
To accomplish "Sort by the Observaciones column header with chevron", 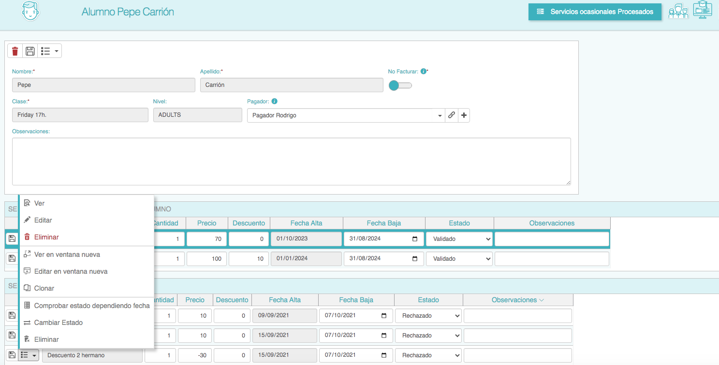I will coord(517,300).
